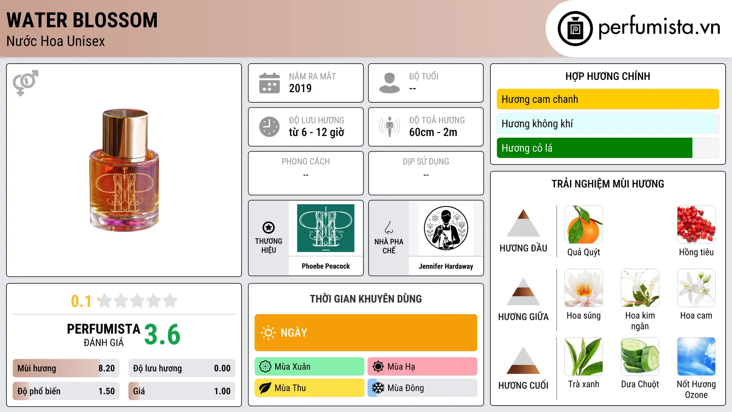Open the Phoebe Peacock brand logo

click(326, 228)
